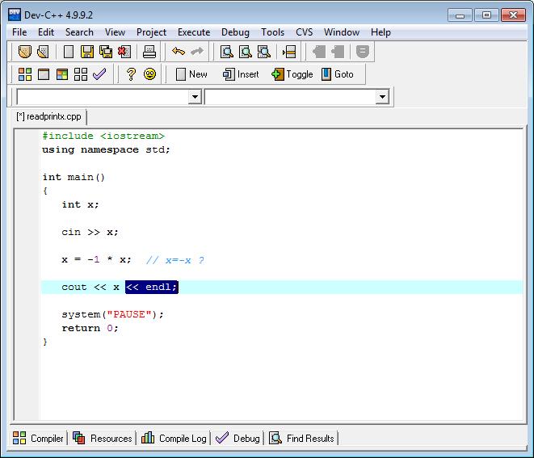The image size is (534, 458).
Task: Save the file with the floppy disk icon
Action: click(87, 52)
